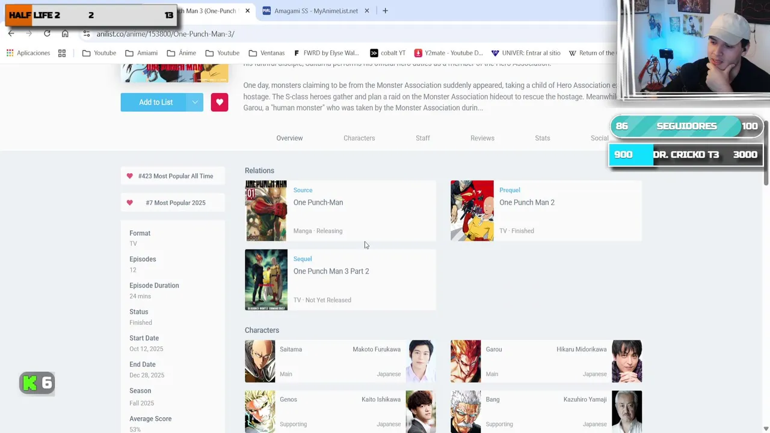Viewport: 770px width, 433px height.
Task: Open the second Youtube bookmark folder
Action: click(223, 53)
